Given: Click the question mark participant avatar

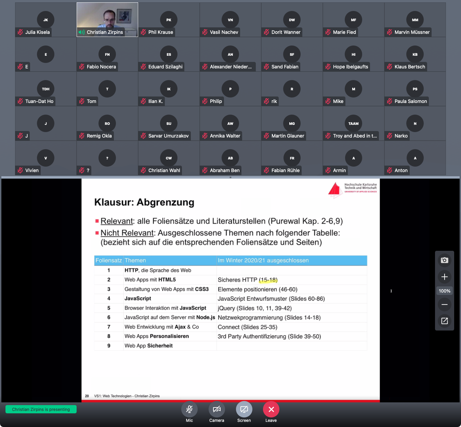Looking at the screenshot, I should 107,158.
